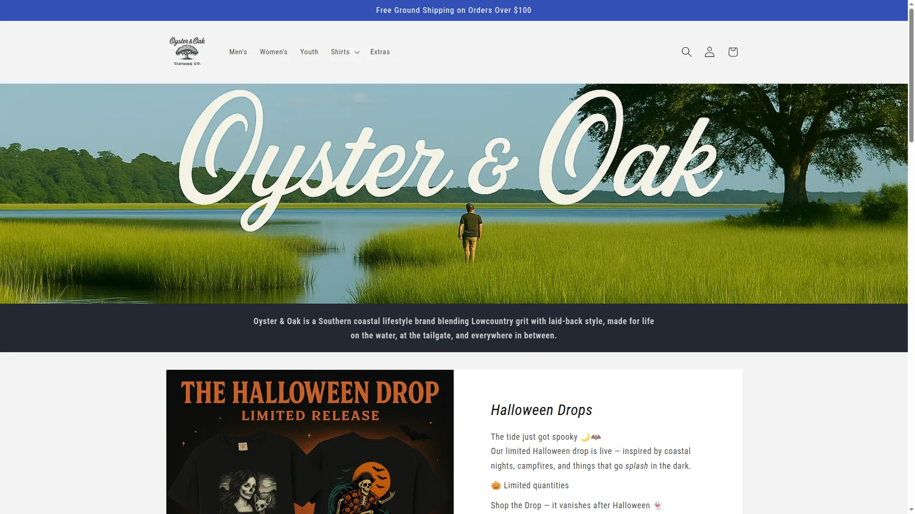Open the search magnifier icon
Viewport: 915px width, 514px height.
pos(686,52)
